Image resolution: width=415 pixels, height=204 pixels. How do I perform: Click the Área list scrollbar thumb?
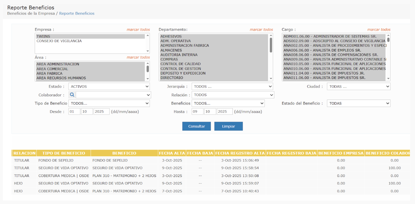click(x=147, y=69)
